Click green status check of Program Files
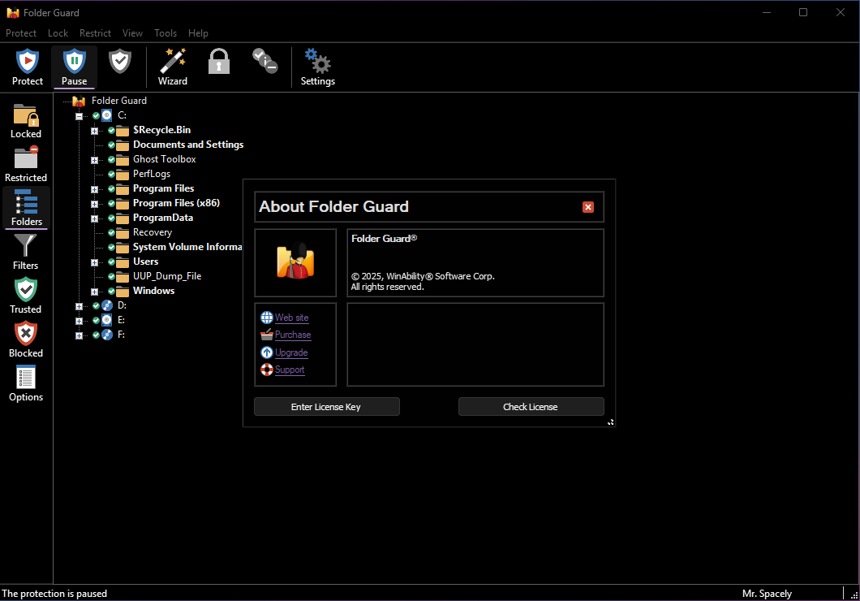Viewport: 860px width, 601px height. [111, 188]
